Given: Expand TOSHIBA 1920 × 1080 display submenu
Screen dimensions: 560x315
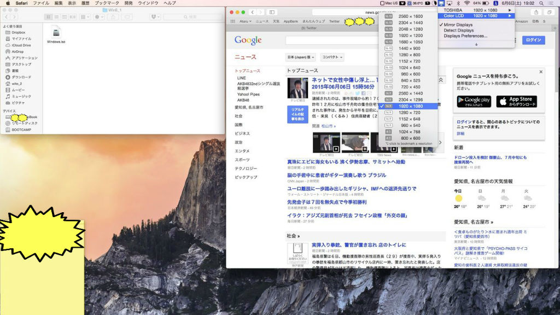Looking at the screenshot, I should tap(476, 10).
